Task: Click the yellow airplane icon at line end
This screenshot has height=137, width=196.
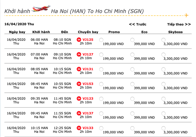Action: [x=187, y=15]
